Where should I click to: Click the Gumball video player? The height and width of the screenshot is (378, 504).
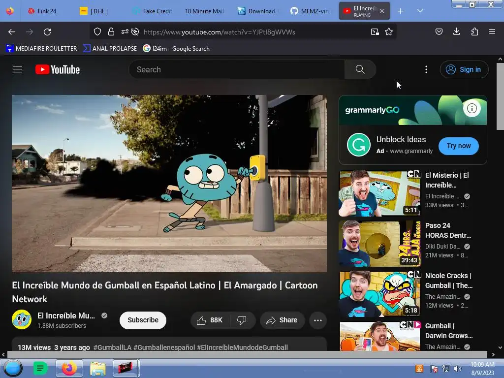pyautogui.click(x=169, y=184)
